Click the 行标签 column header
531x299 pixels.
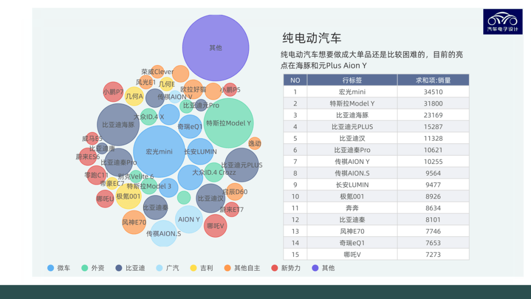pos(352,80)
